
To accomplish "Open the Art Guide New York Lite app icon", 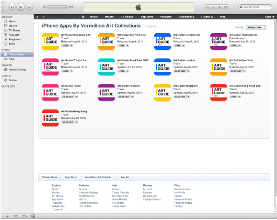I will pyautogui.click(x=106, y=41).
